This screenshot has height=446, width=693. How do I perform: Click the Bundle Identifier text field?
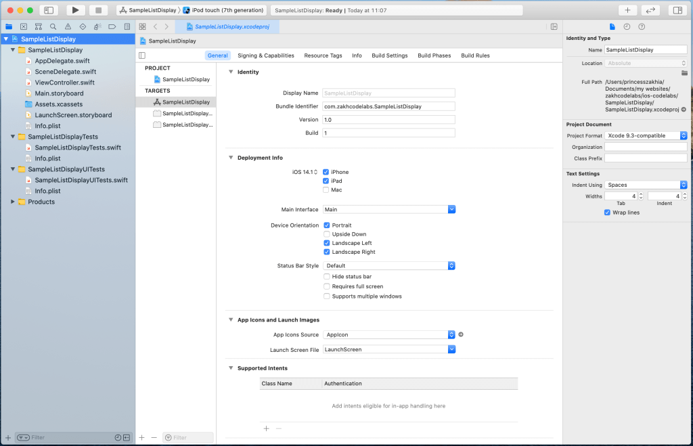click(388, 106)
